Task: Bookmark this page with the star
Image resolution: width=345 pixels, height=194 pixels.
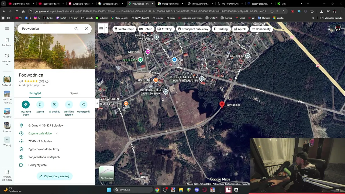Action: [x=284, y=11]
